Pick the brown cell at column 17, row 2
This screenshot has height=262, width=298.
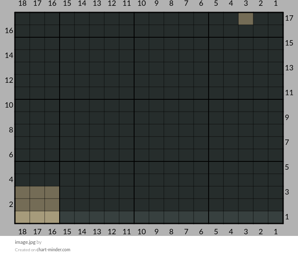point(37,204)
